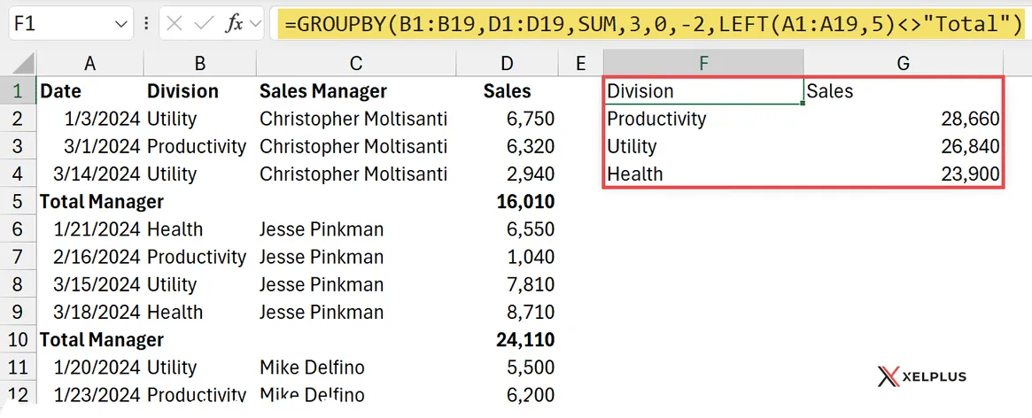The width and height of the screenshot is (1032, 418).
Task: Expand the fx button dropdown chevron
Action: (x=256, y=25)
